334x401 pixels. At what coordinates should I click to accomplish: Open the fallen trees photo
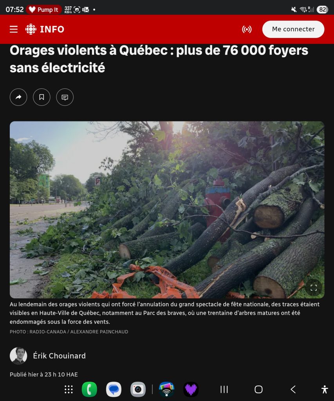pyautogui.click(x=167, y=210)
